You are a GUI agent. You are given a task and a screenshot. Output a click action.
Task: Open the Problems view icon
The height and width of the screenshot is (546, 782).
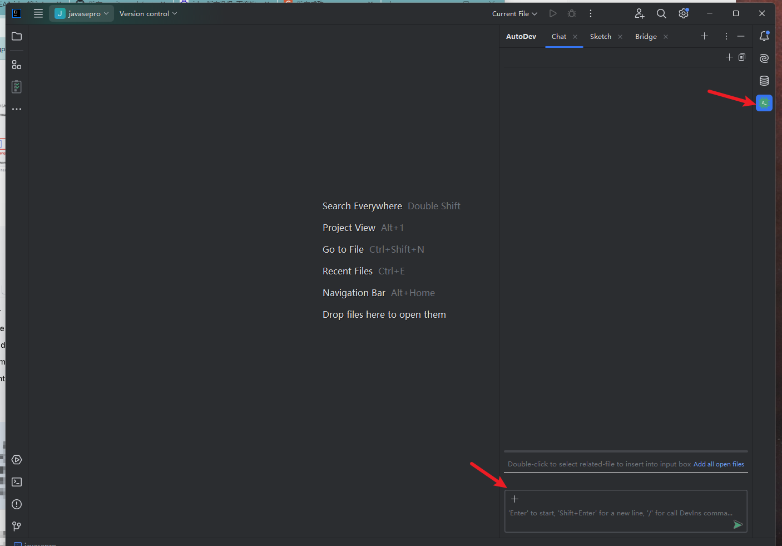(16, 504)
